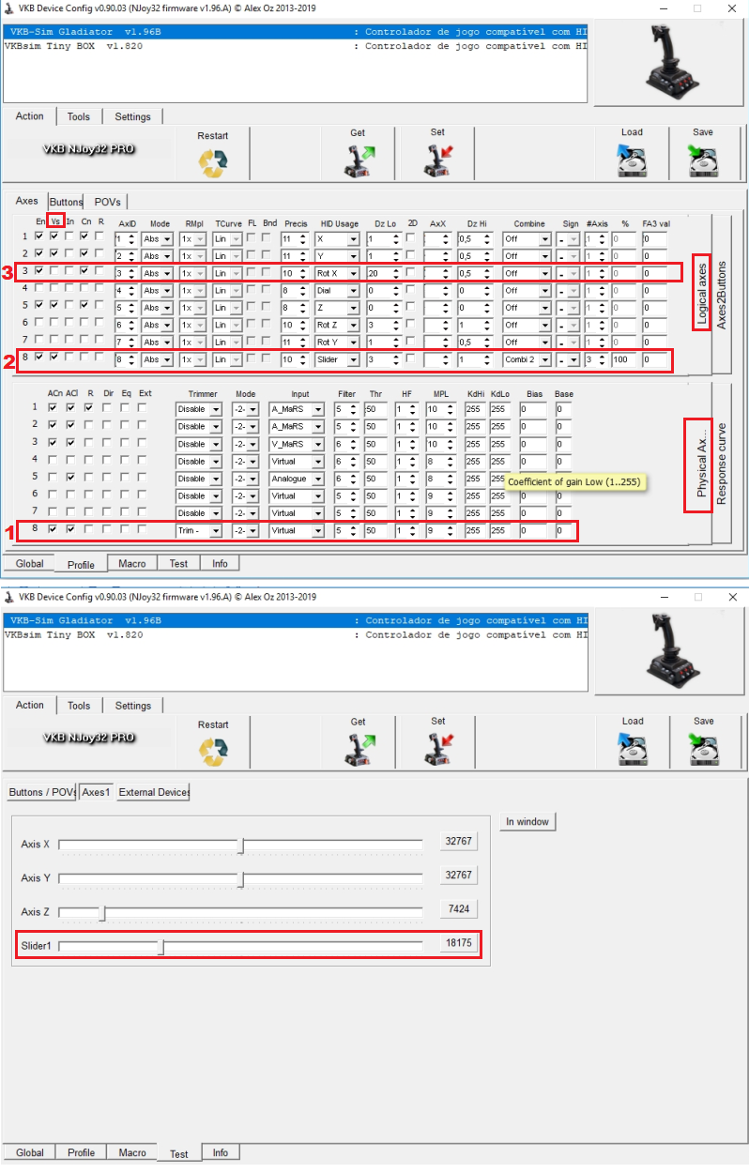Open the Info tab in the Test window
This screenshot has width=749, height=1173.
point(220,1152)
